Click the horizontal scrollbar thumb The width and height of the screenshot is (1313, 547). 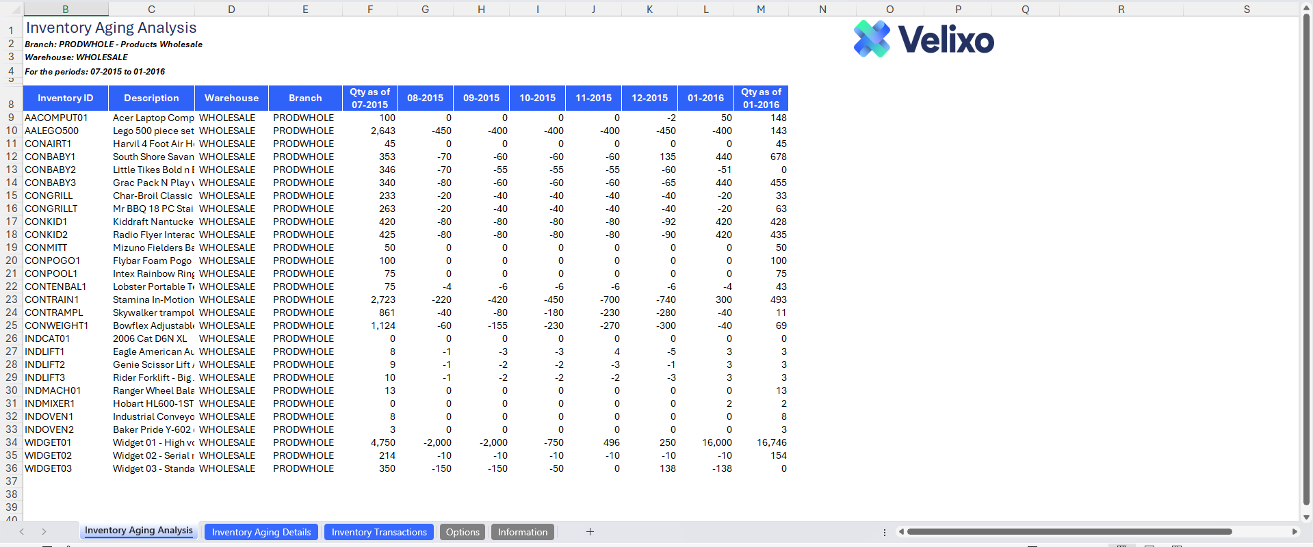[1069, 531]
